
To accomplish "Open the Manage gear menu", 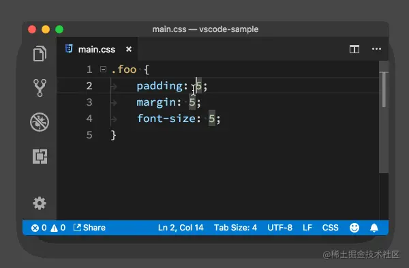I will pos(40,203).
